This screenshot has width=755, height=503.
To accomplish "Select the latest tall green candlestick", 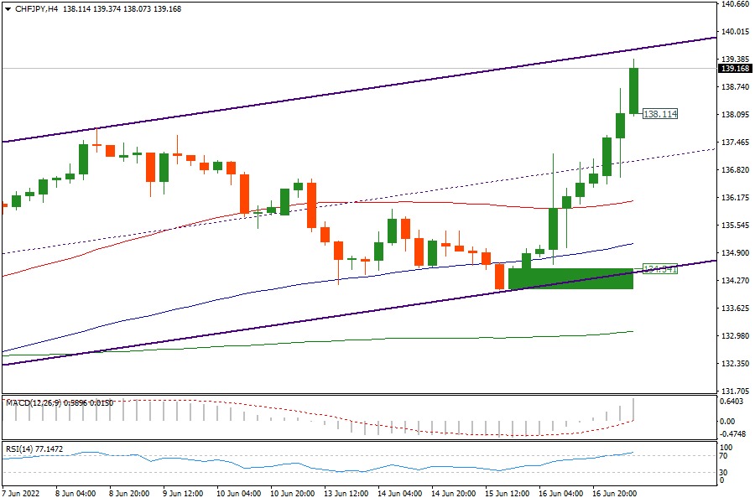I will [x=633, y=91].
